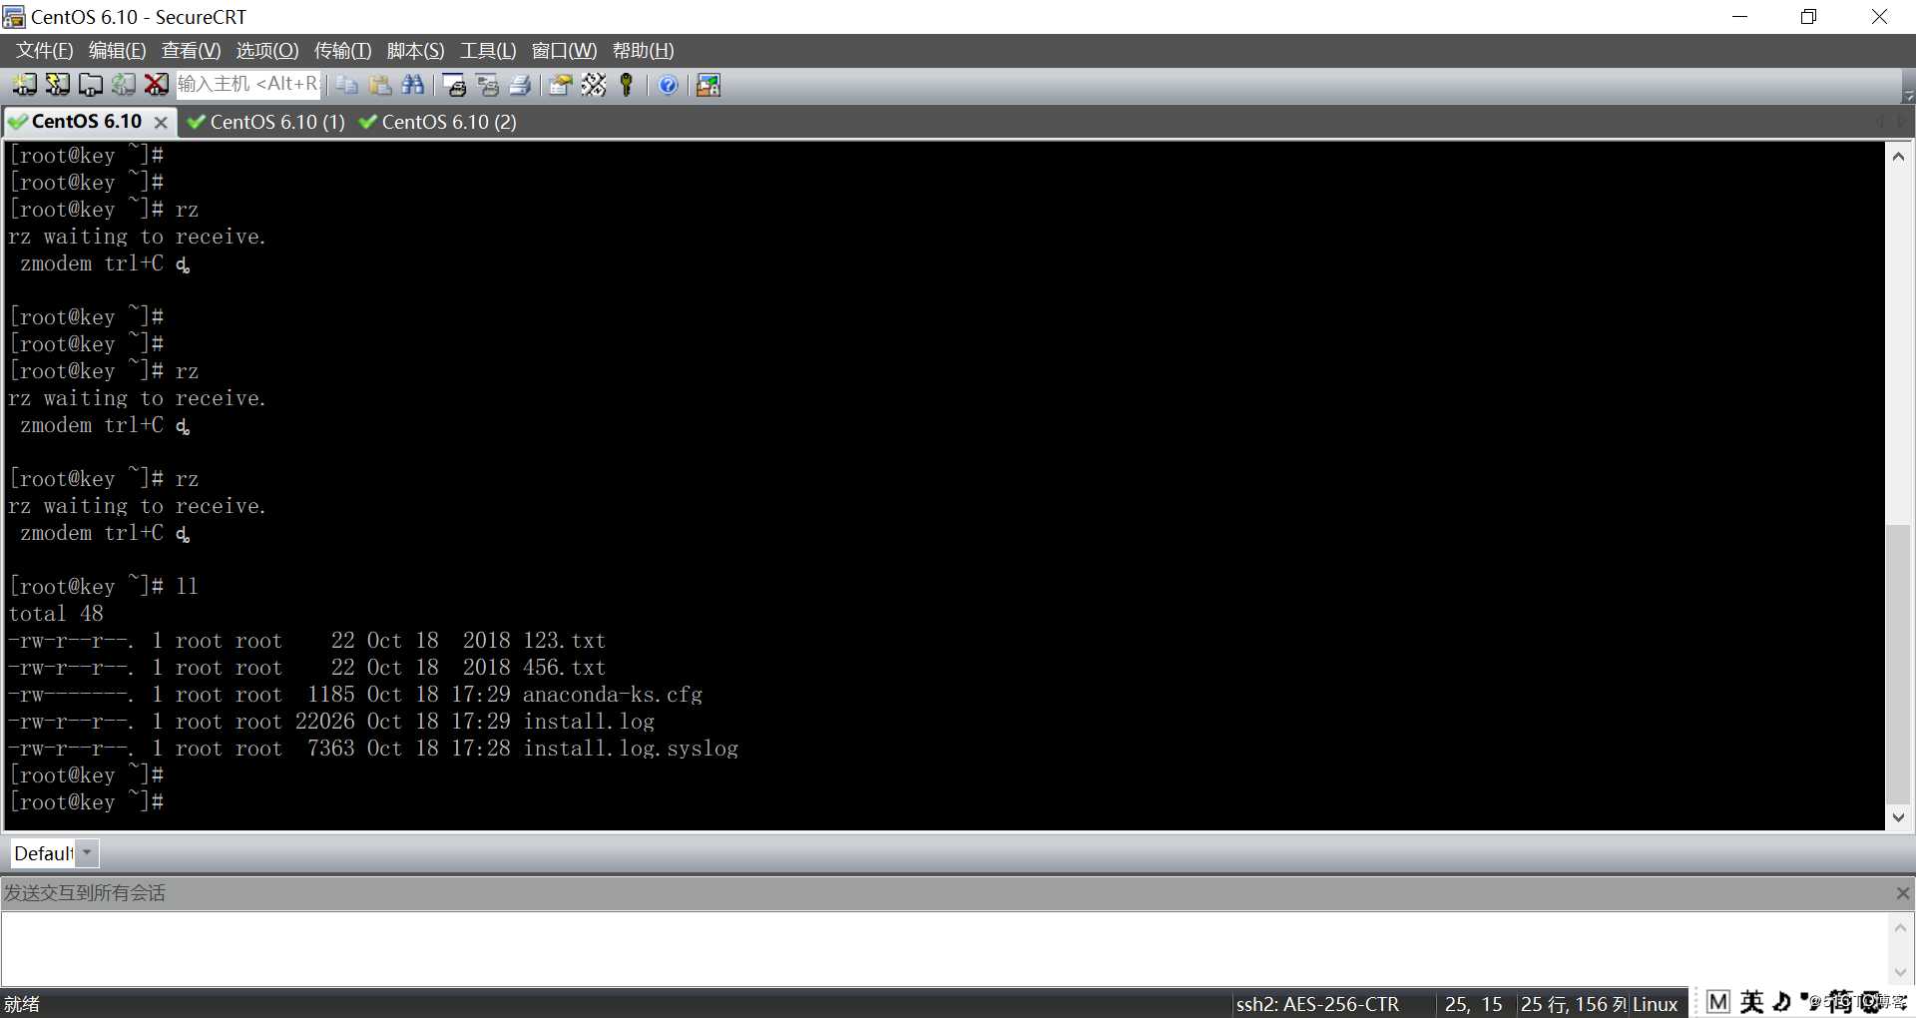The image size is (1916, 1018).
Task: Click the SecureCRT app icon in title bar
Action: coord(14,17)
